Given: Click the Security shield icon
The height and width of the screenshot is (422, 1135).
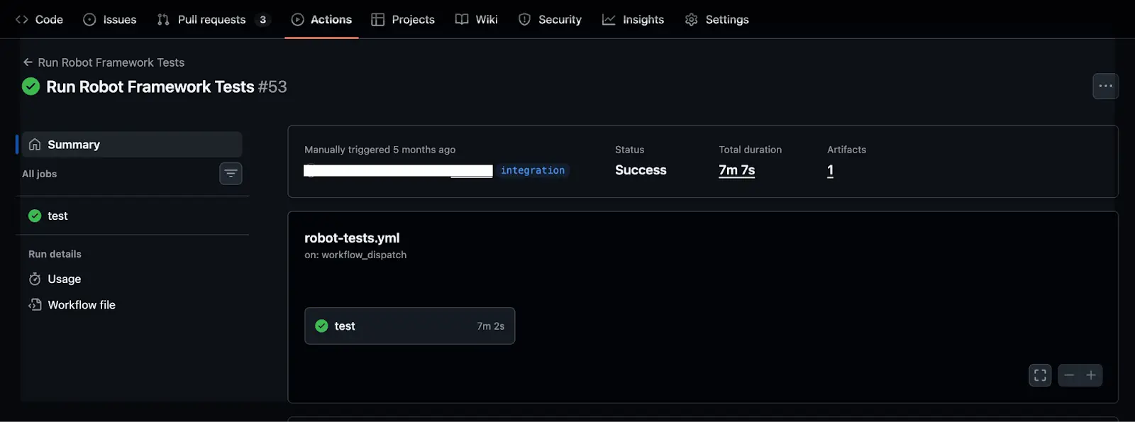Looking at the screenshot, I should (x=525, y=20).
